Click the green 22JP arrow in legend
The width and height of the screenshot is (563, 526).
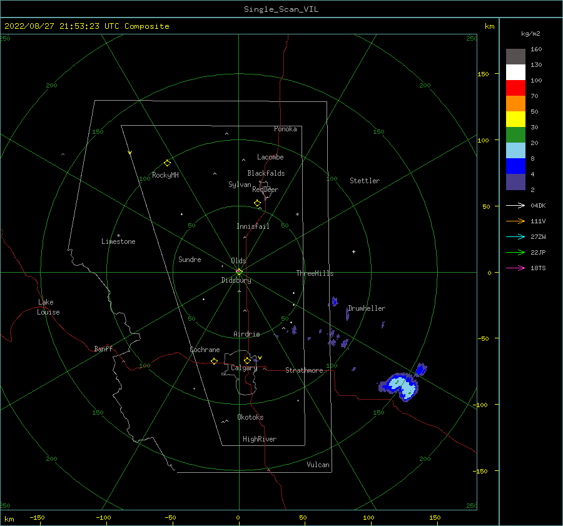pyautogui.click(x=515, y=253)
